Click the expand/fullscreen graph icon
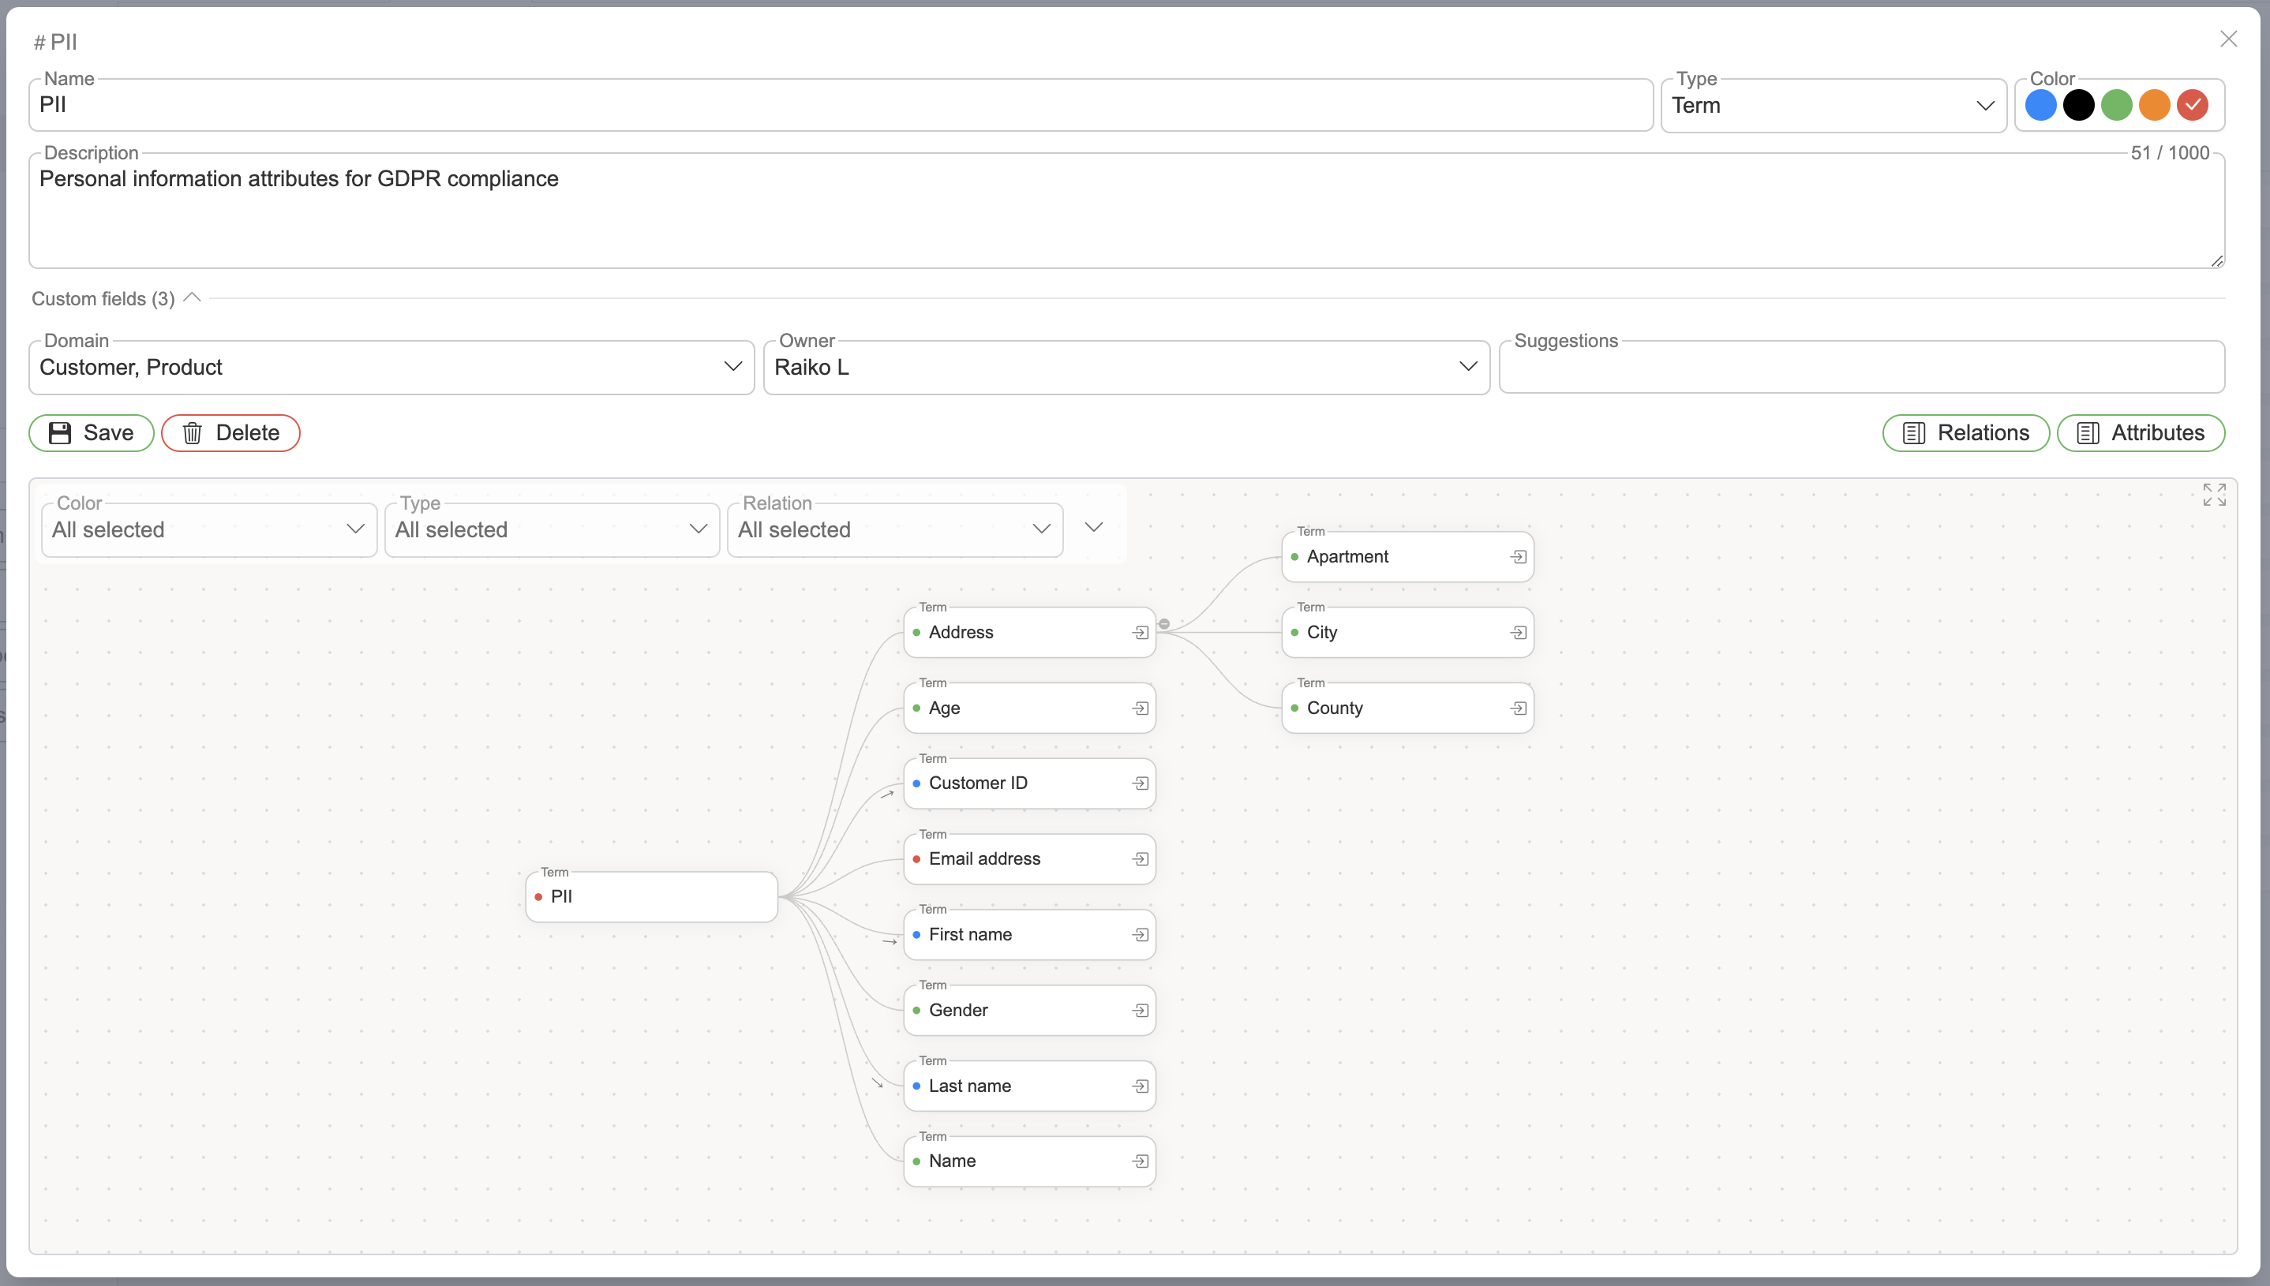Screen dimensions: 2270x1286 click(x=2216, y=495)
